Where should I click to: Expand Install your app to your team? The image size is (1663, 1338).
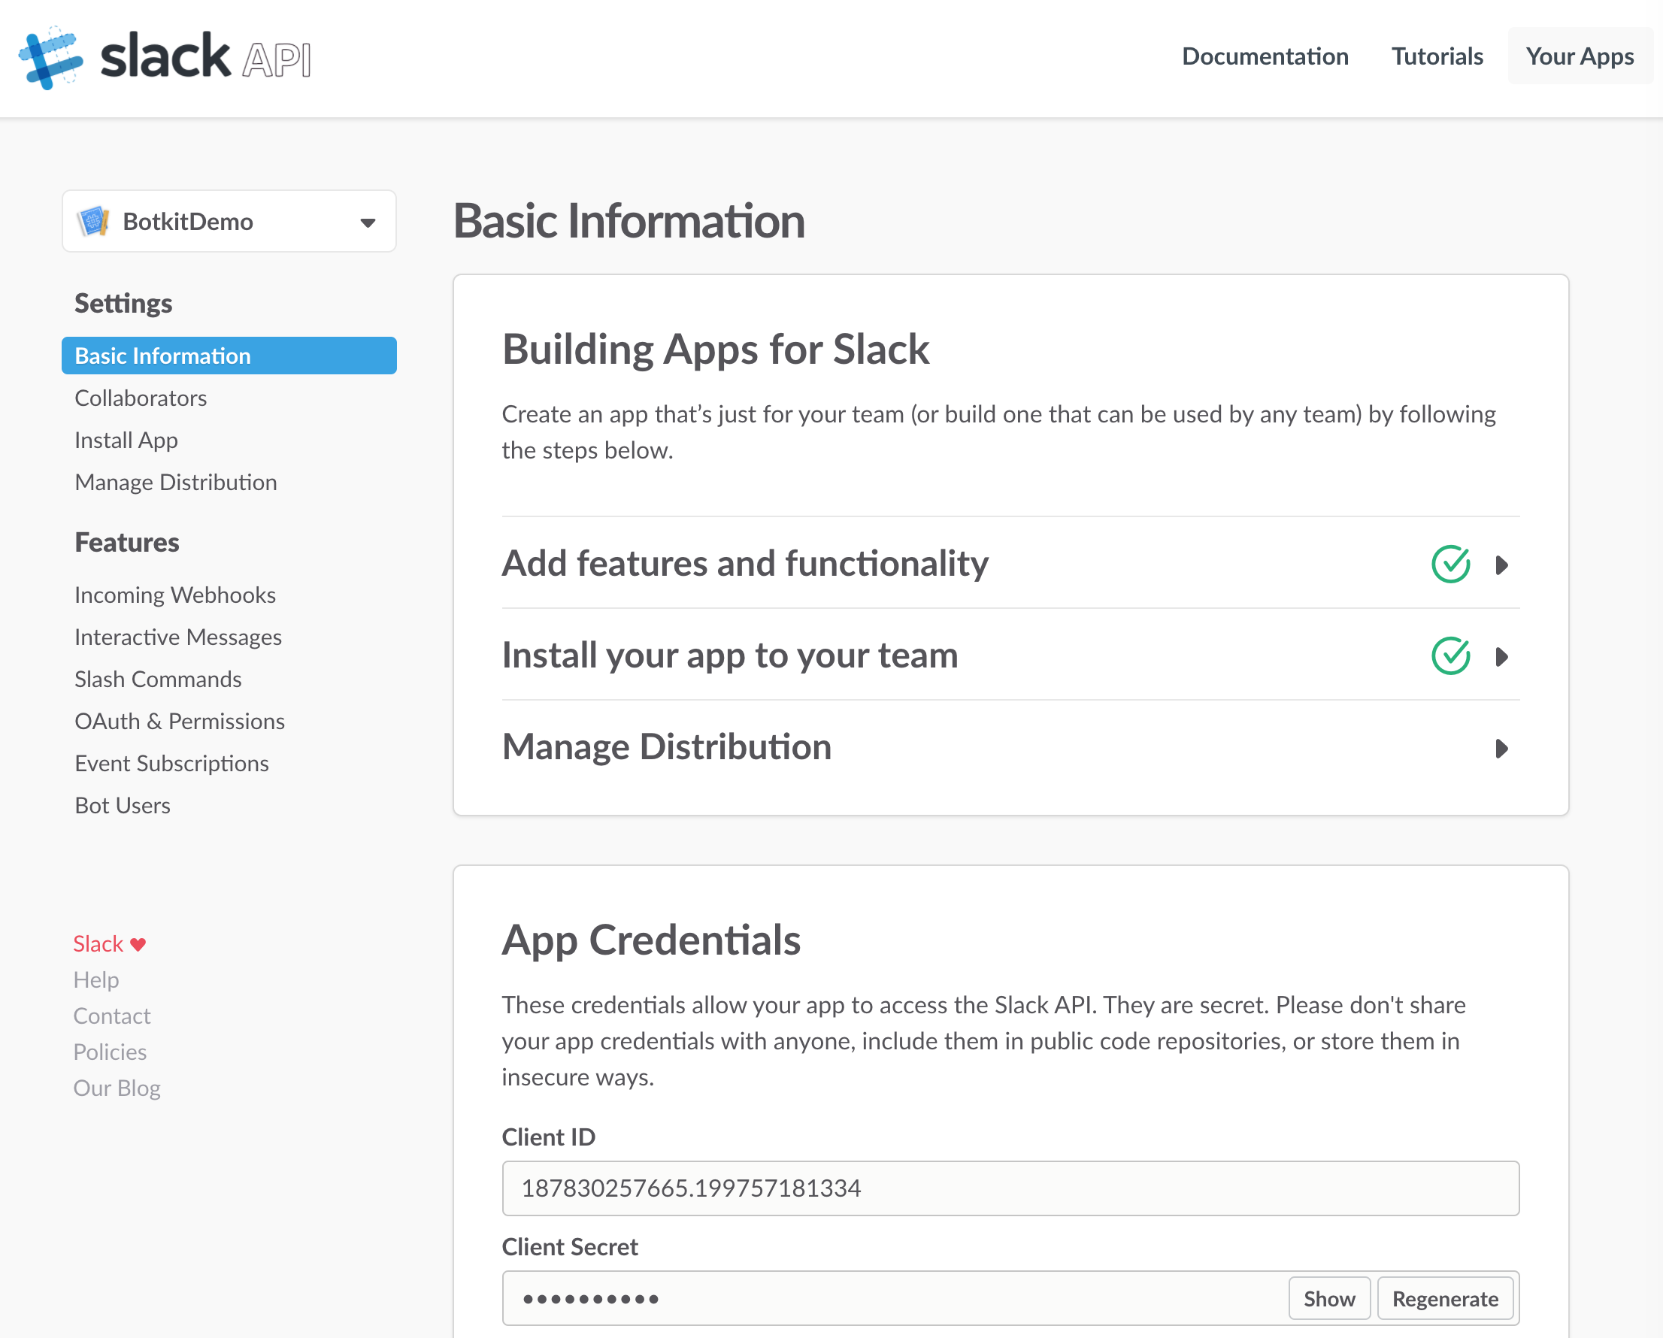(x=1501, y=656)
